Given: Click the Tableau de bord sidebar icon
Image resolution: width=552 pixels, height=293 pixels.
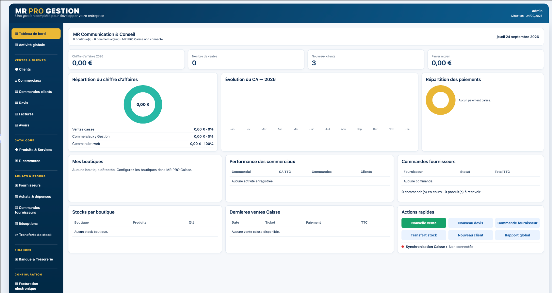Looking at the screenshot, I should [x=16, y=34].
